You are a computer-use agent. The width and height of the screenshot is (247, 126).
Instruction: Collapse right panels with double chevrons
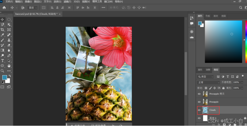coord(194,12)
